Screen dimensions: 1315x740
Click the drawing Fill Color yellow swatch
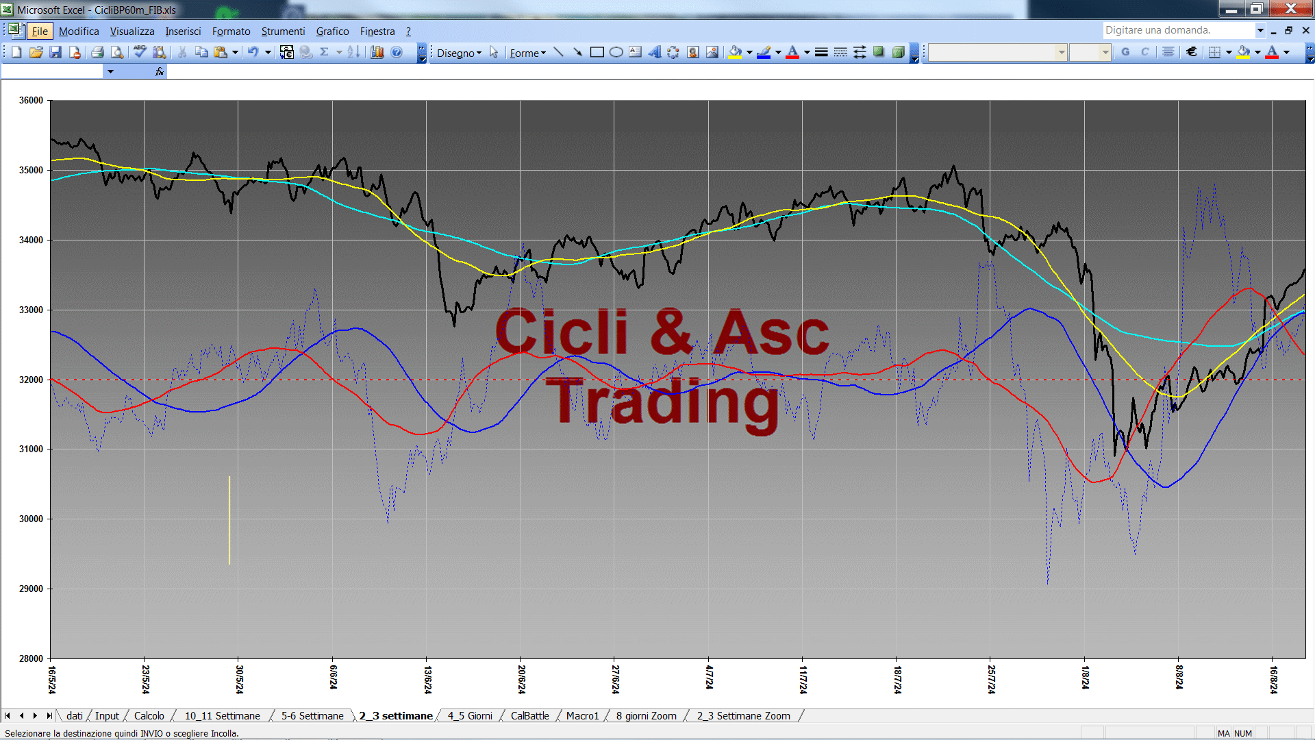735,52
